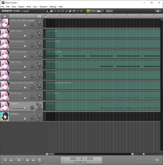
Task: Open the Note menu
Action: (29, 7)
